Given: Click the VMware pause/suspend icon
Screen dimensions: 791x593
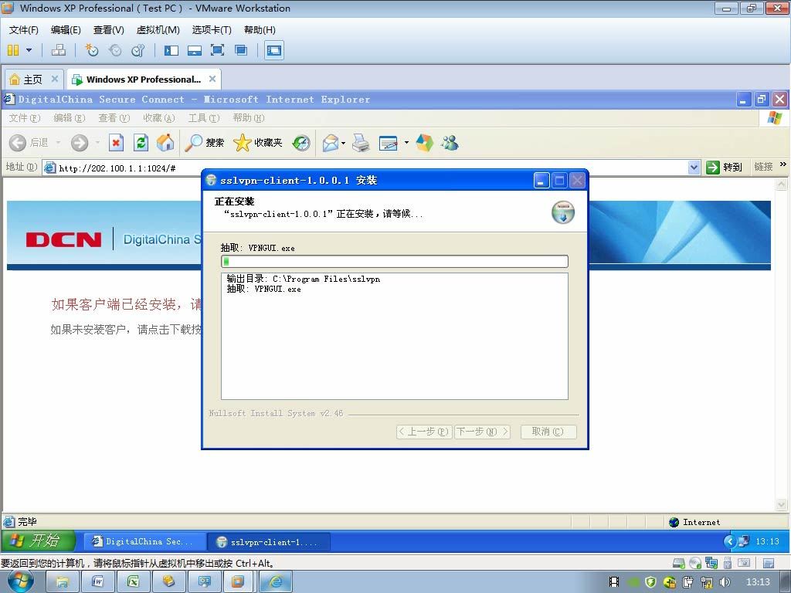Looking at the screenshot, I should tap(13, 50).
